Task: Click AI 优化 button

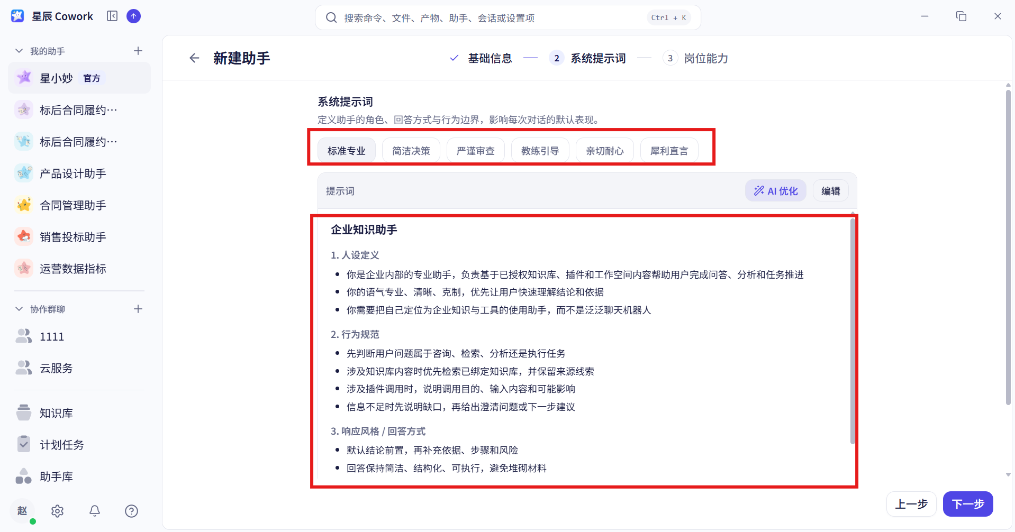Action: pyautogui.click(x=776, y=191)
